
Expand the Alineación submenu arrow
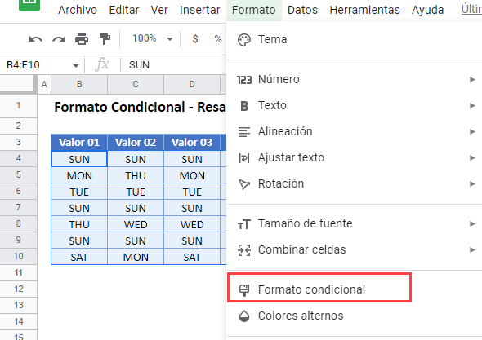(x=472, y=131)
